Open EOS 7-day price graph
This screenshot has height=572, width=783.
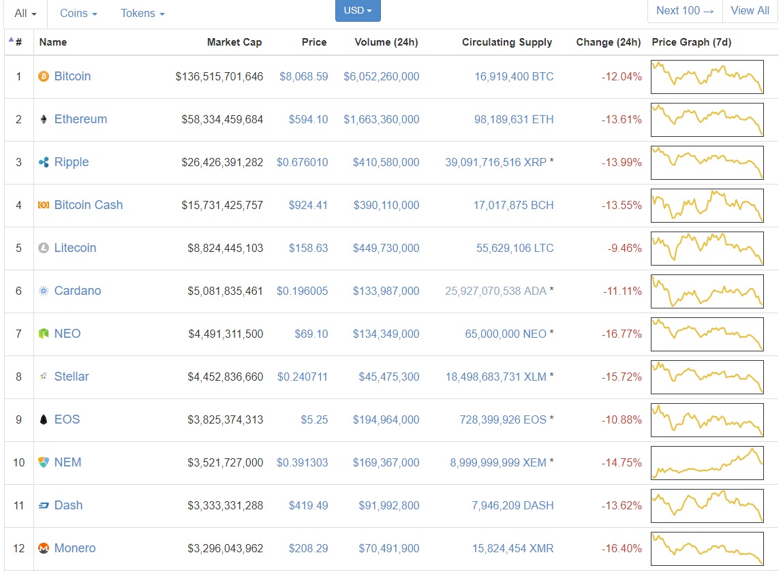(707, 420)
